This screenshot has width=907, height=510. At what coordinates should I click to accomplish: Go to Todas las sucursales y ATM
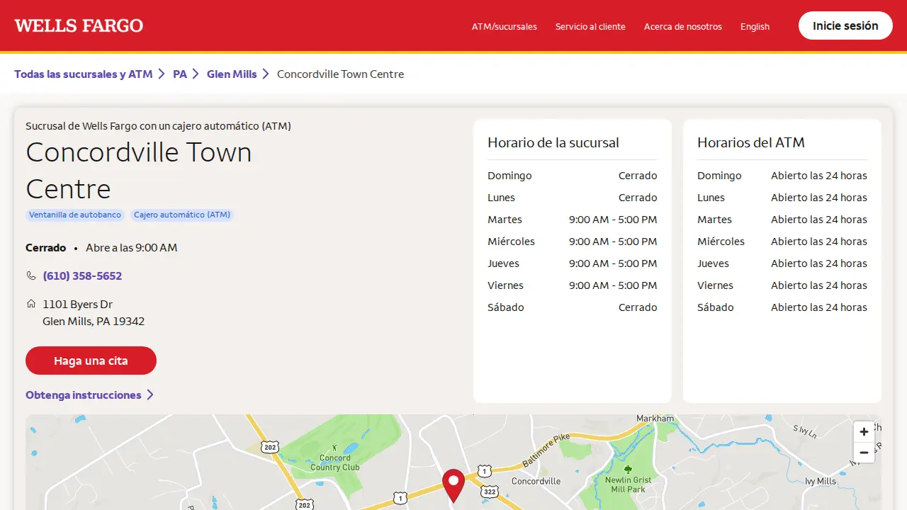point(84,74)
